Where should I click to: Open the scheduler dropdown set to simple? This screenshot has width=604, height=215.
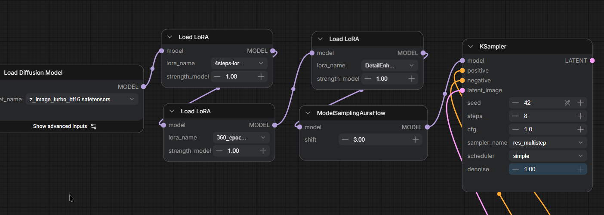coord(548,156)
